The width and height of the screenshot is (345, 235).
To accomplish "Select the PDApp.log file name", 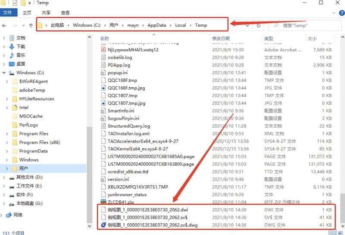I will (119, 65).
